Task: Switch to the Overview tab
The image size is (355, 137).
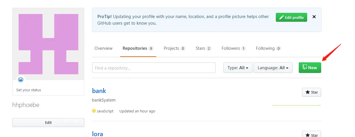Action: (x=104, y=48)
